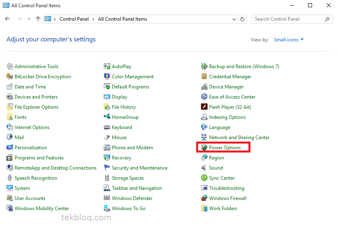The height and width of the screenshot is (230, 338).
Task: Click the Devices and Printers icon
Action: tap(10, 97)
